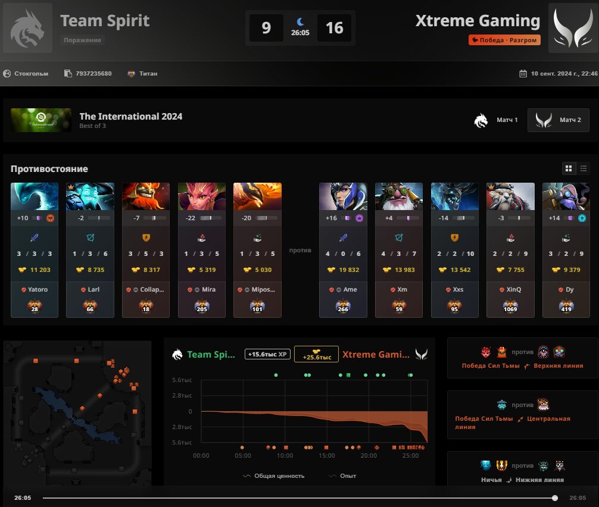Select the Матч 2 tab
This screenshot has height=507, width=599.
point(558,120)
